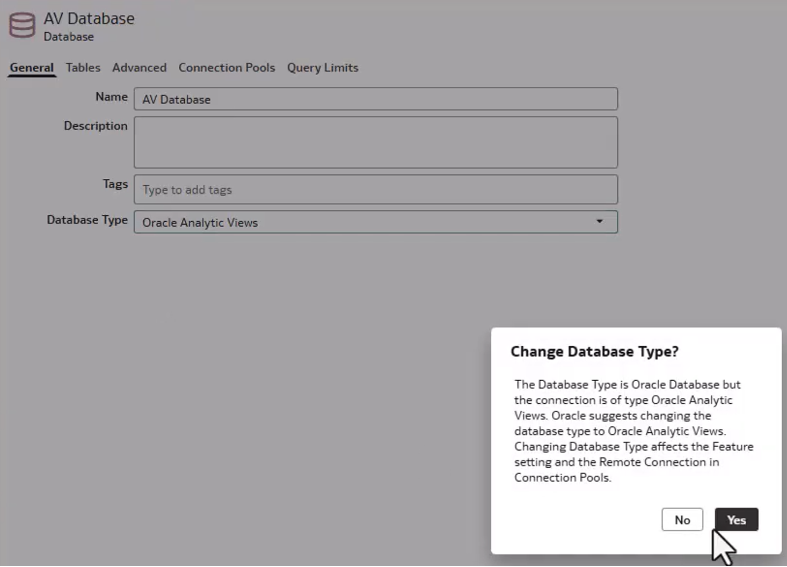
Task: Dismiss the dialog by clicking No
Action: click(682, 519)
